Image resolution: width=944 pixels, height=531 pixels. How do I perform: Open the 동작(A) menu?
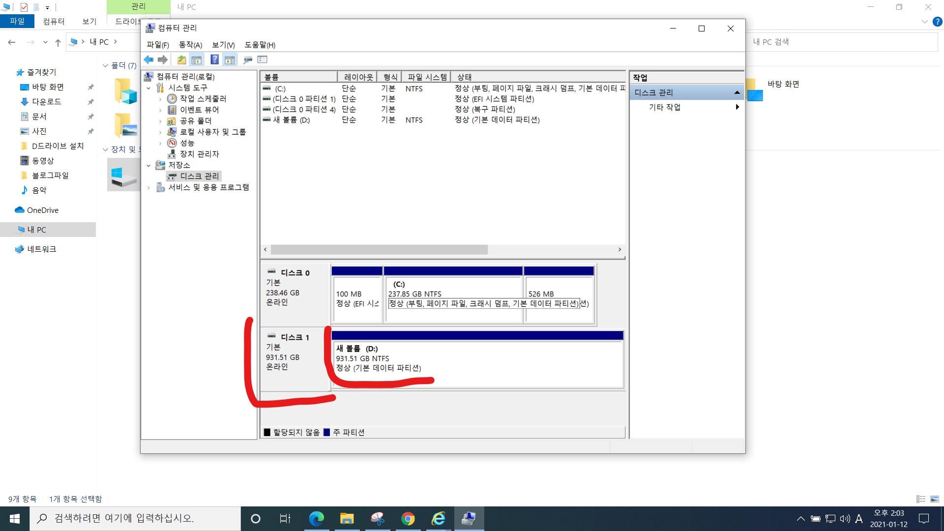click(190, 45)
